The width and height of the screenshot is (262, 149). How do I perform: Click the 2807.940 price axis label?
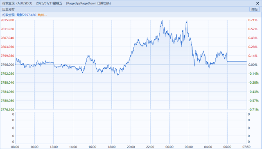(7, 38)
